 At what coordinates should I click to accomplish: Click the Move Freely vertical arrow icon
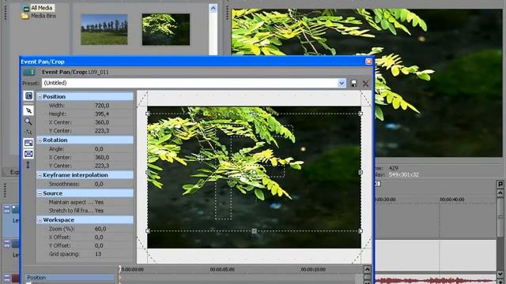pyautogui.click(x=28, y=165)
